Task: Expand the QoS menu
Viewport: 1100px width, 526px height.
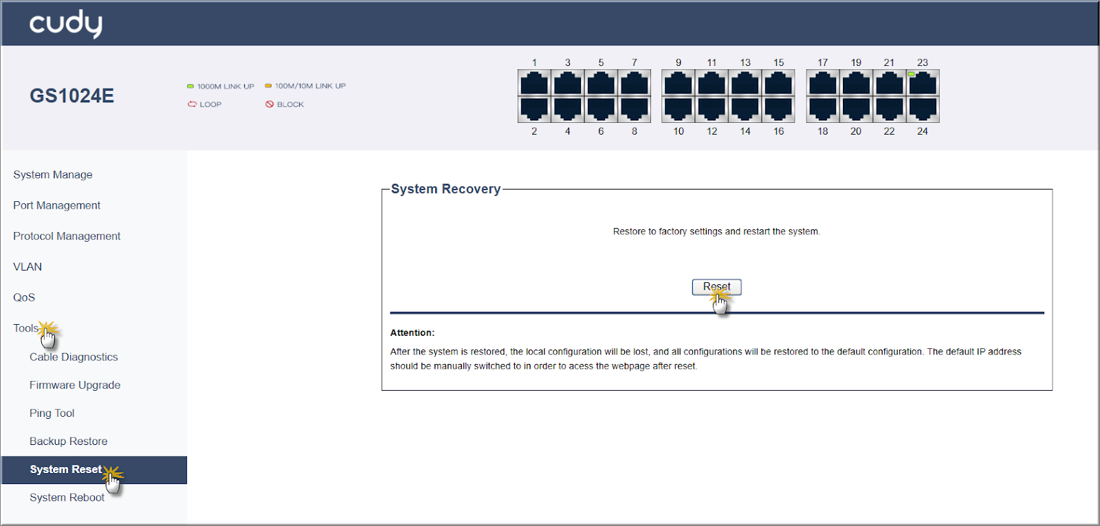Action: (24, 297)
